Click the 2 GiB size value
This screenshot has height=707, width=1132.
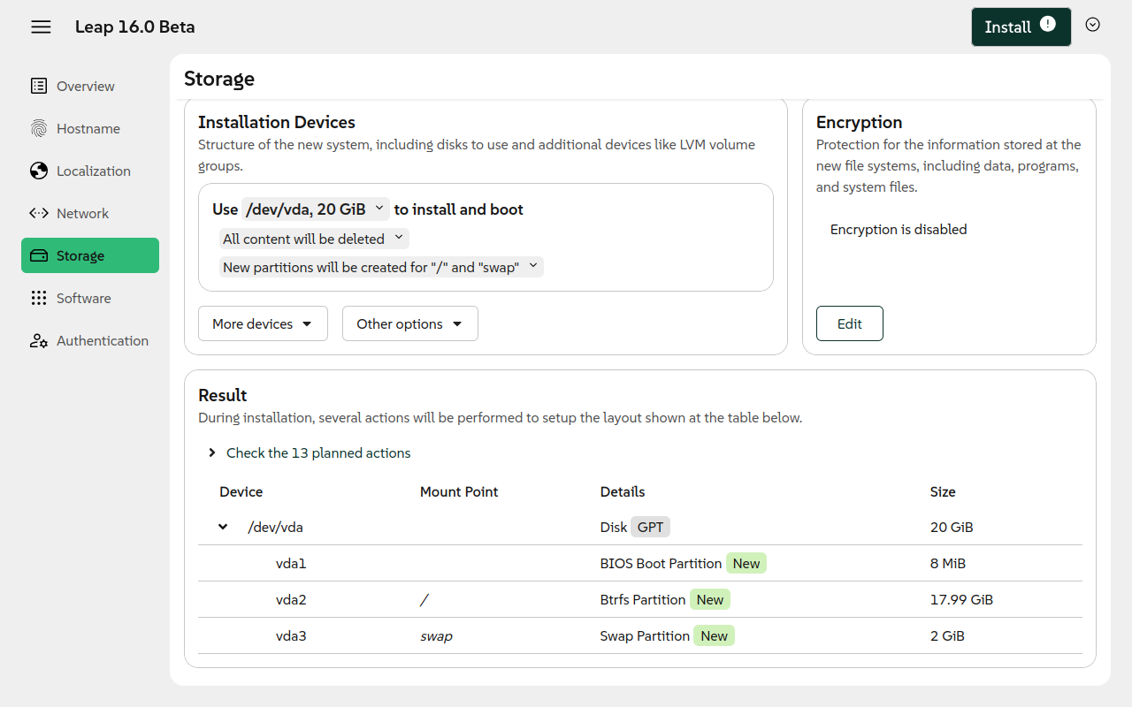coord(947,635)
